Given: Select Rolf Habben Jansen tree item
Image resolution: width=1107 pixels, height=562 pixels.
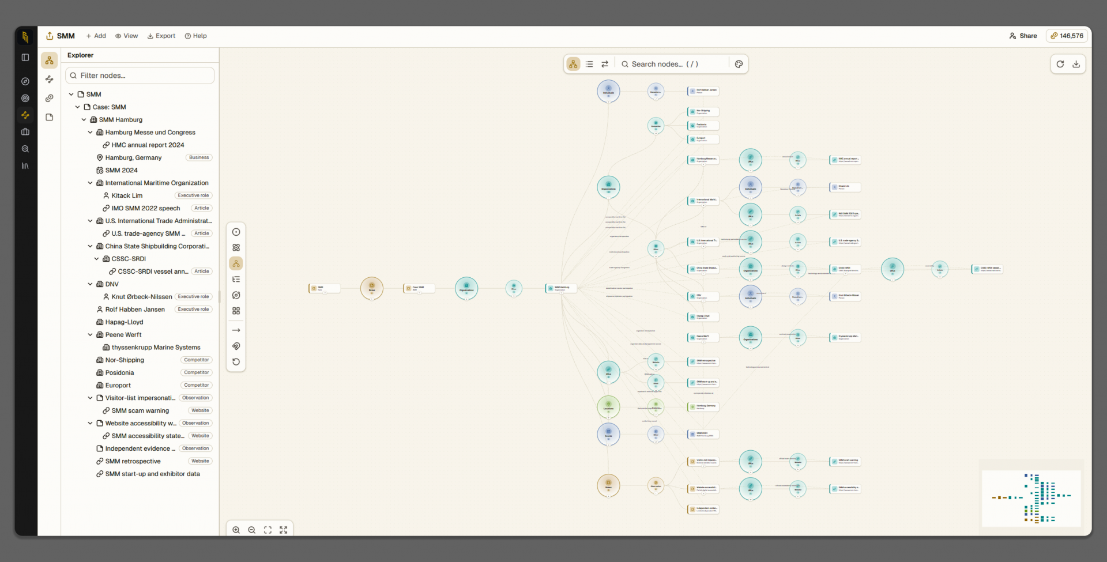Looking at the screenshot, I should pyautogui.click(x=135, y=310).
